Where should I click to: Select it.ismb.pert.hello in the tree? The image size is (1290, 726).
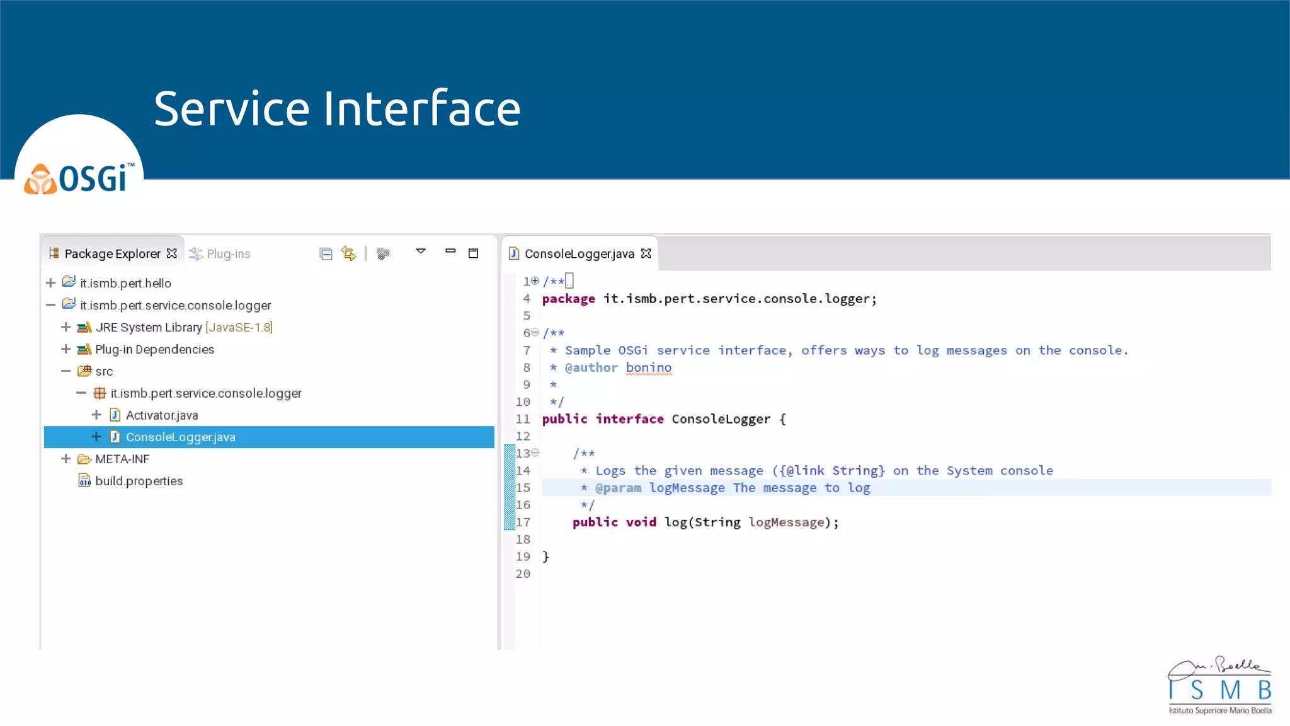(125, 284)
